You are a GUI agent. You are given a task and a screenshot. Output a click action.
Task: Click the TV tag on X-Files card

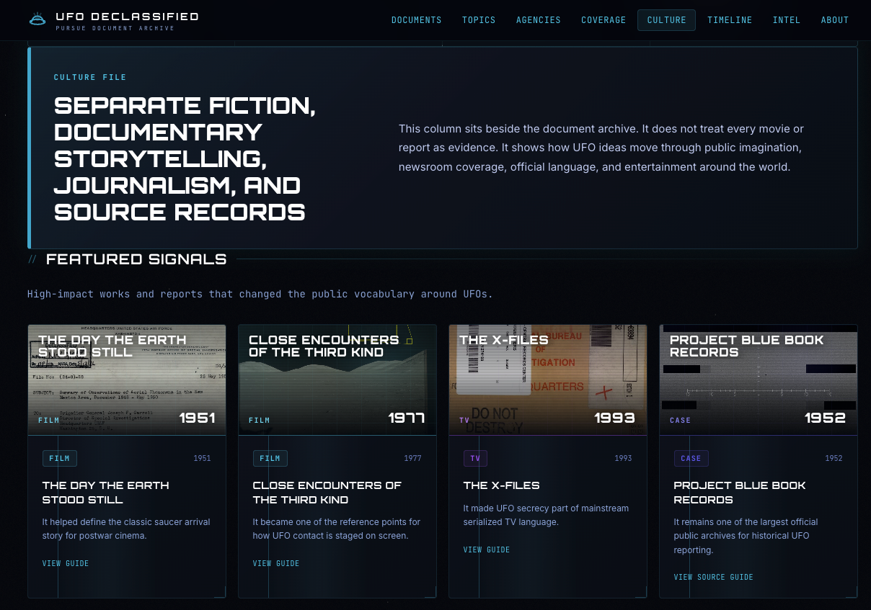[x=476, y=458]
